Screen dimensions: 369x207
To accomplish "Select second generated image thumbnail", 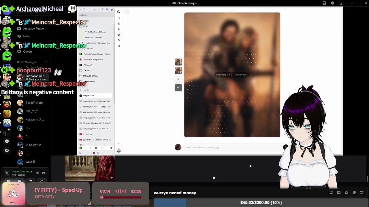I will pos(178,70).
